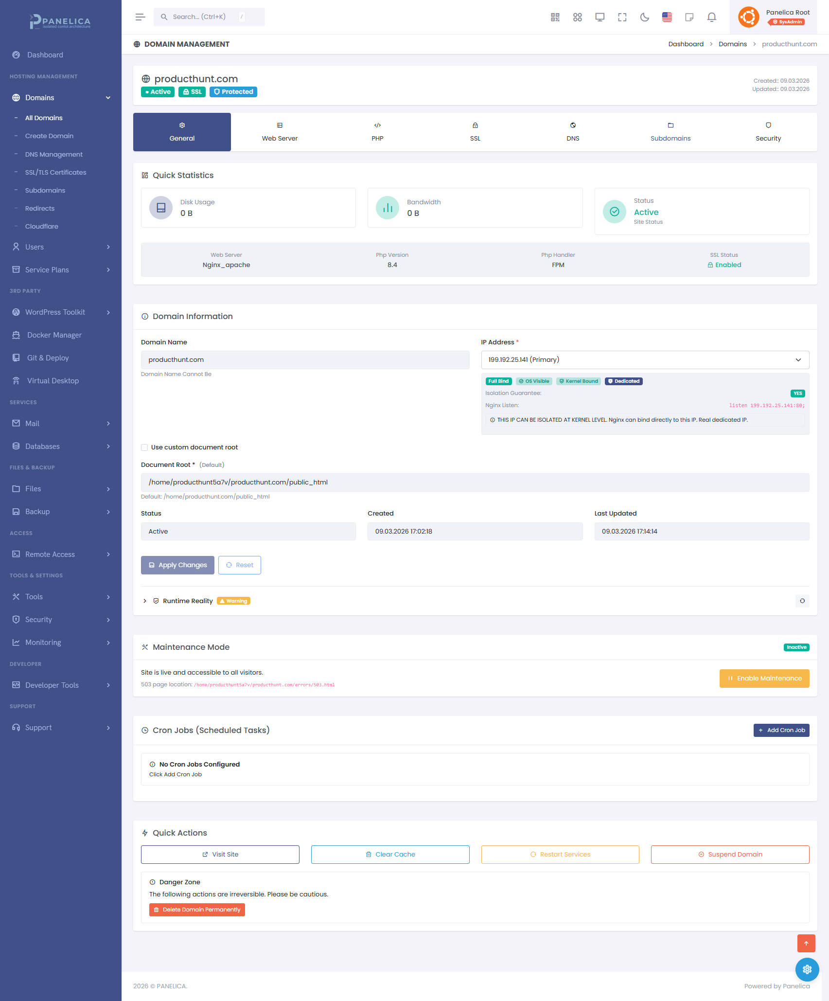Switch to the DNS tab
The height and width of the screenshot is (1001, 829).
[x=573, y=132]
